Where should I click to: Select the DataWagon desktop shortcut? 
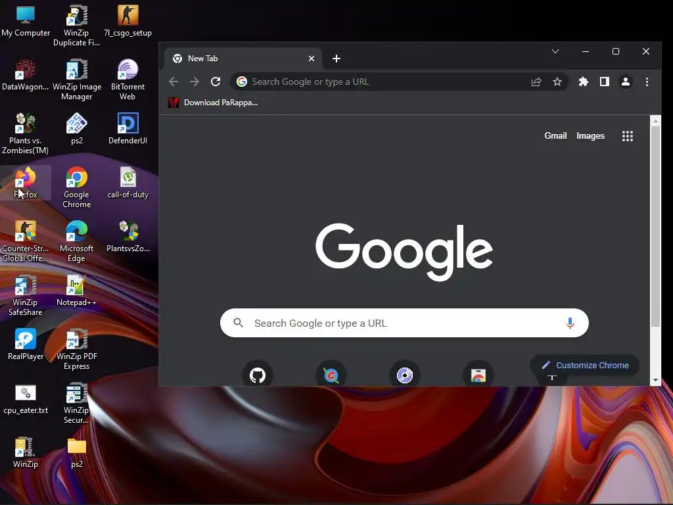coord(26,75)
